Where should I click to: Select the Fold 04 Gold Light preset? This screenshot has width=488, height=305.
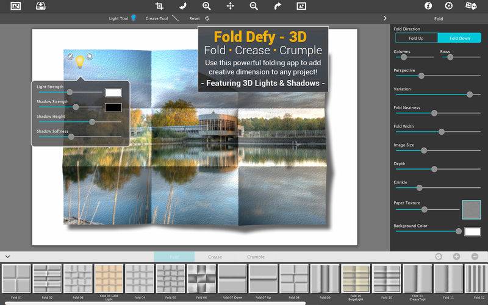coord(109,279)
